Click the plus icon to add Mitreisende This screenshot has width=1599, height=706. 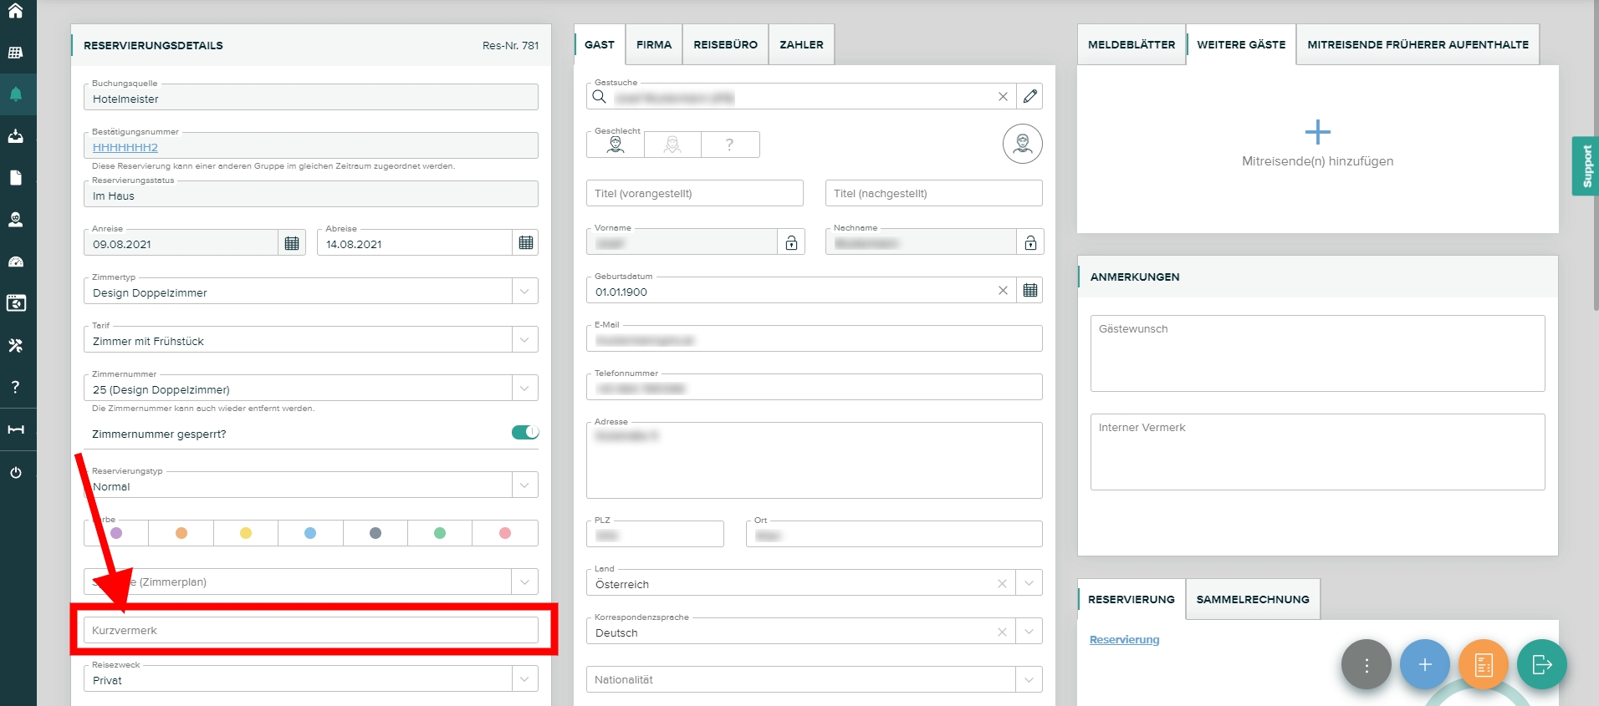[x=1317, y=132]
